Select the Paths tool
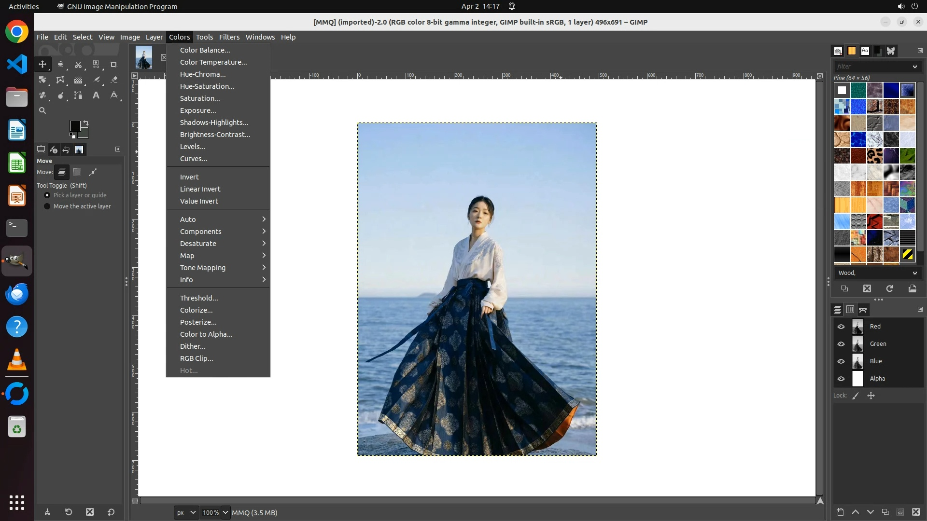This screenshot has width=927, height=521. pyautogui.click(x=78, y=95)
